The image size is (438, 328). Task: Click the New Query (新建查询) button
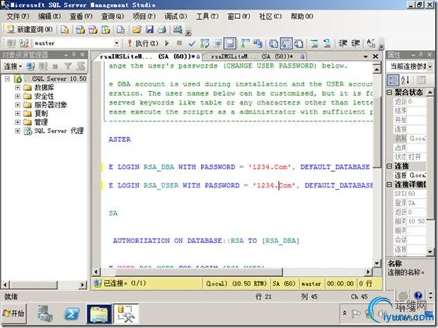[x=30, y=29]
